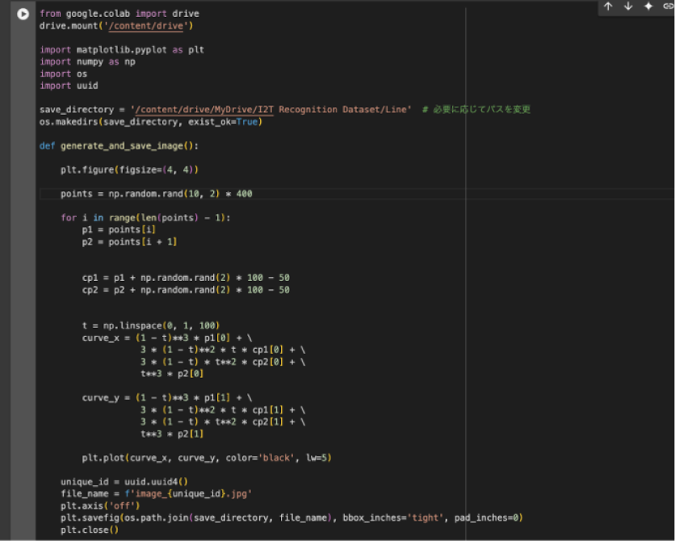Click the "color='black'" argument in plt.plot

(260, 458)
